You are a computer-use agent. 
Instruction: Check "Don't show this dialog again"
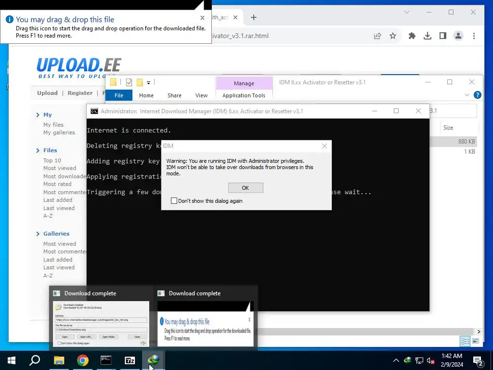click(174, 201)
